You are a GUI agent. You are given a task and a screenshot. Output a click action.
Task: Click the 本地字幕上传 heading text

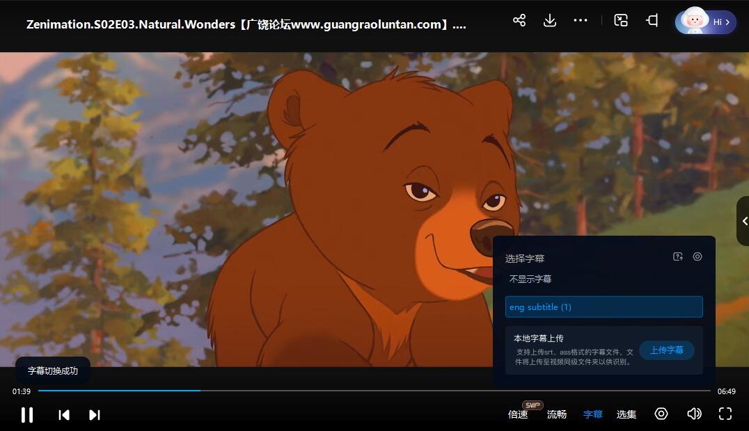point(538,339)
